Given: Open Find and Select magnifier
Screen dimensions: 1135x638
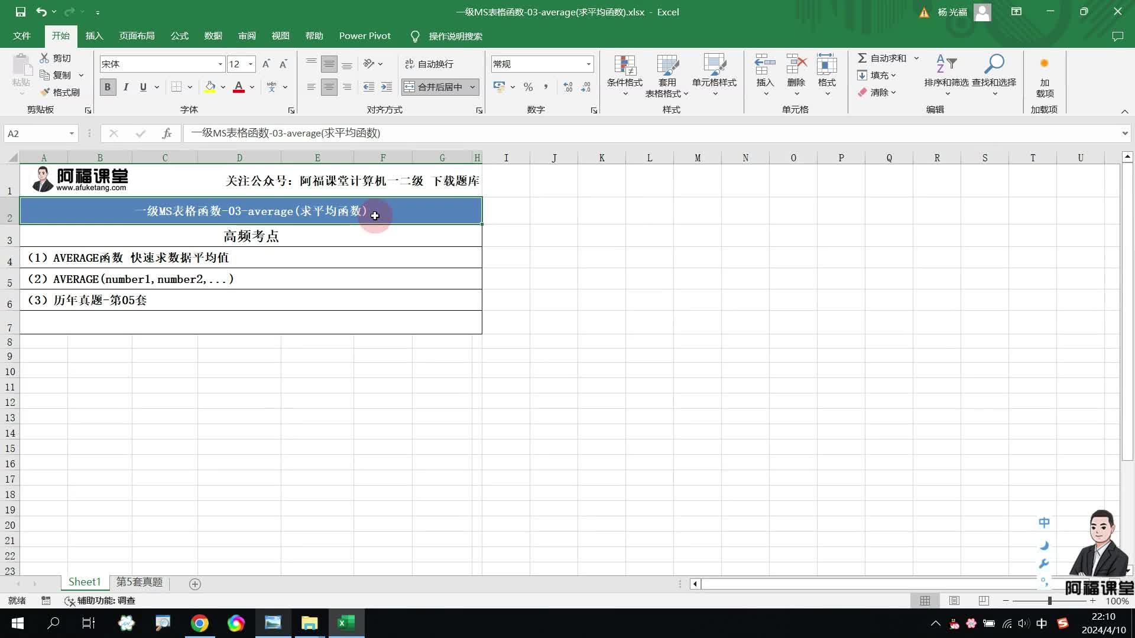Looking at the screenshot, I should coord(994,76).
